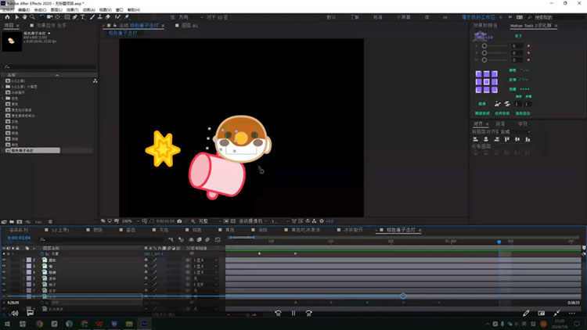
Task: Open the viewer resolution quality dropdown
Action: (x=210, y=221)
